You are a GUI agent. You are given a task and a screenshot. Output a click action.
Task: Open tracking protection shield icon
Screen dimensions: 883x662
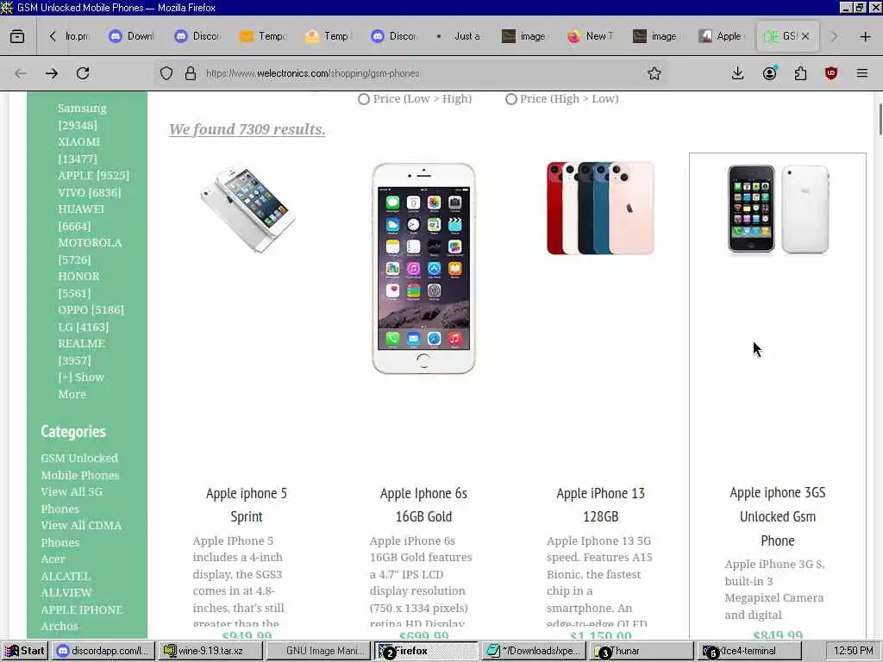point(166,73)
